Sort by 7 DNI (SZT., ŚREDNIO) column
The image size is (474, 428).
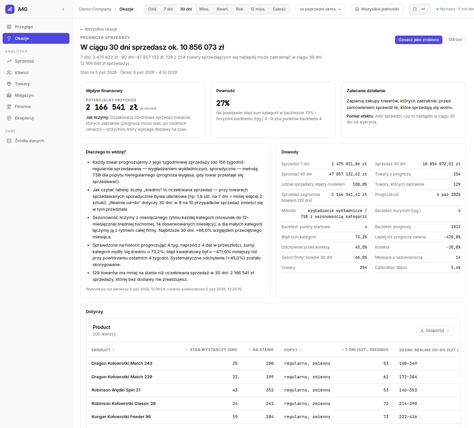coord(365,350)
